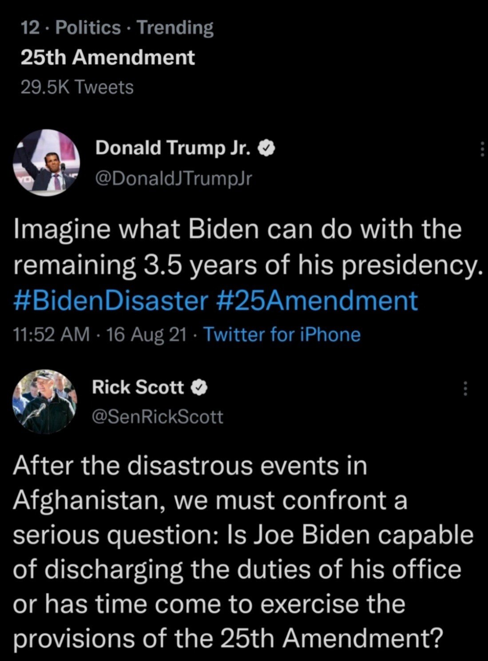Screen dimensions: 488x661
Task: Click the Donald Trump Jr. display name
Action: pos(174,148)
